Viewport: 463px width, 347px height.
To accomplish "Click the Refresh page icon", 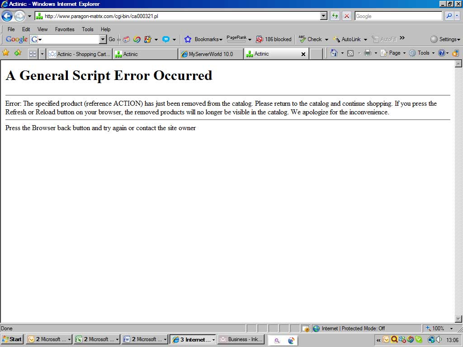I will point(335,16).
